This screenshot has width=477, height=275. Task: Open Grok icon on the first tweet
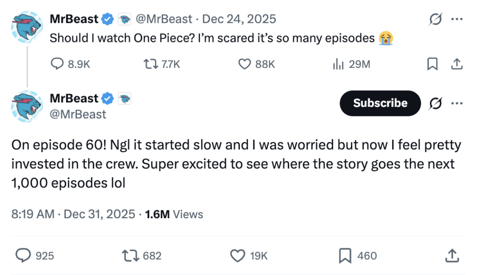pos(436,19)
